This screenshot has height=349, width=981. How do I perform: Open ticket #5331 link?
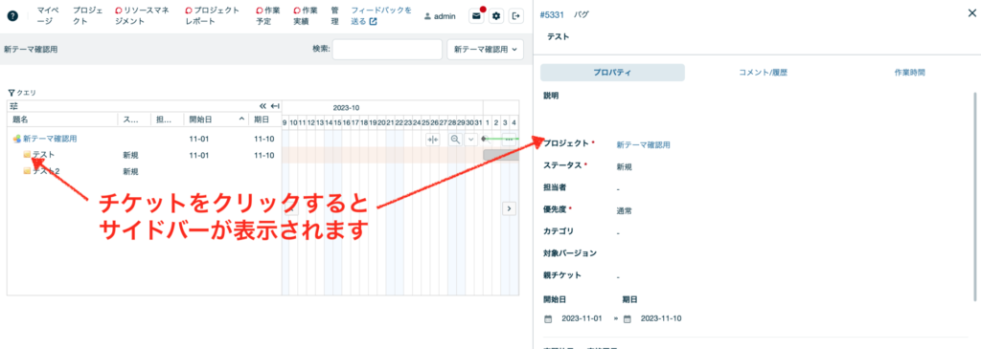[552, 14]
